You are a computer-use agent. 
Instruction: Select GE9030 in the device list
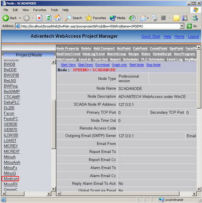tap(10, 124)
